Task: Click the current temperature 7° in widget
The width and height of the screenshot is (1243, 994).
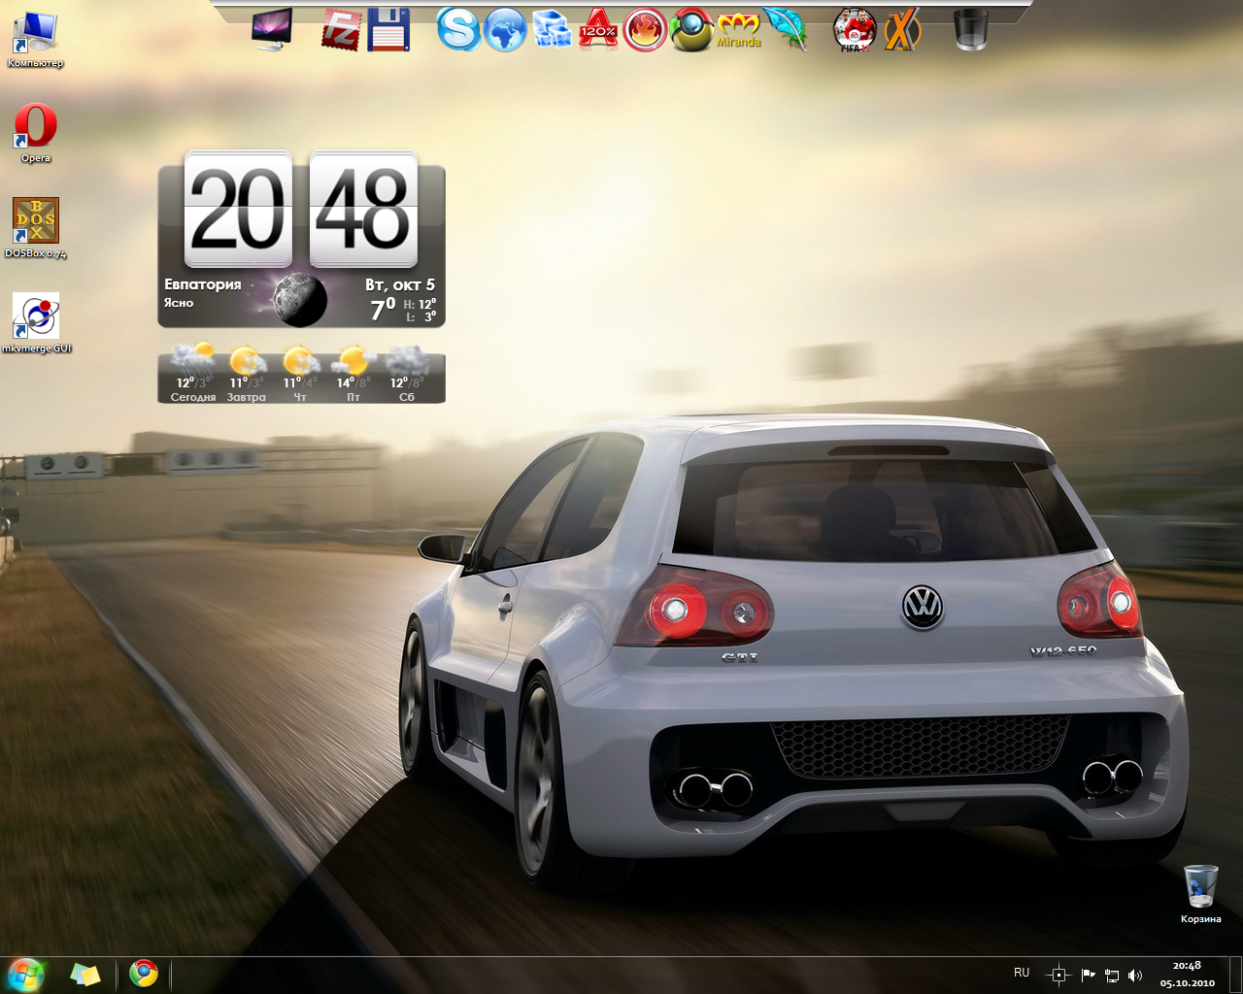Action: click(x=383, y=309)
